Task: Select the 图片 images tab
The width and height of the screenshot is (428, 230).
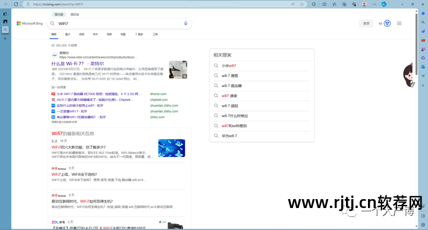Action: 68,34
